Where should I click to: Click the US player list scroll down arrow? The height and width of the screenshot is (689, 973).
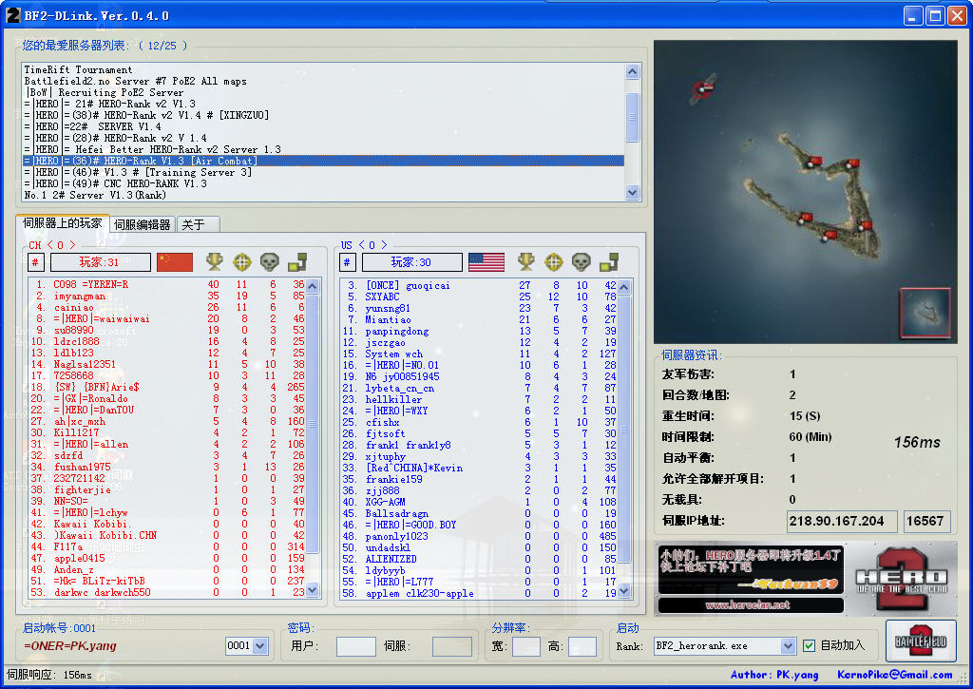click(x=624, y=591)
